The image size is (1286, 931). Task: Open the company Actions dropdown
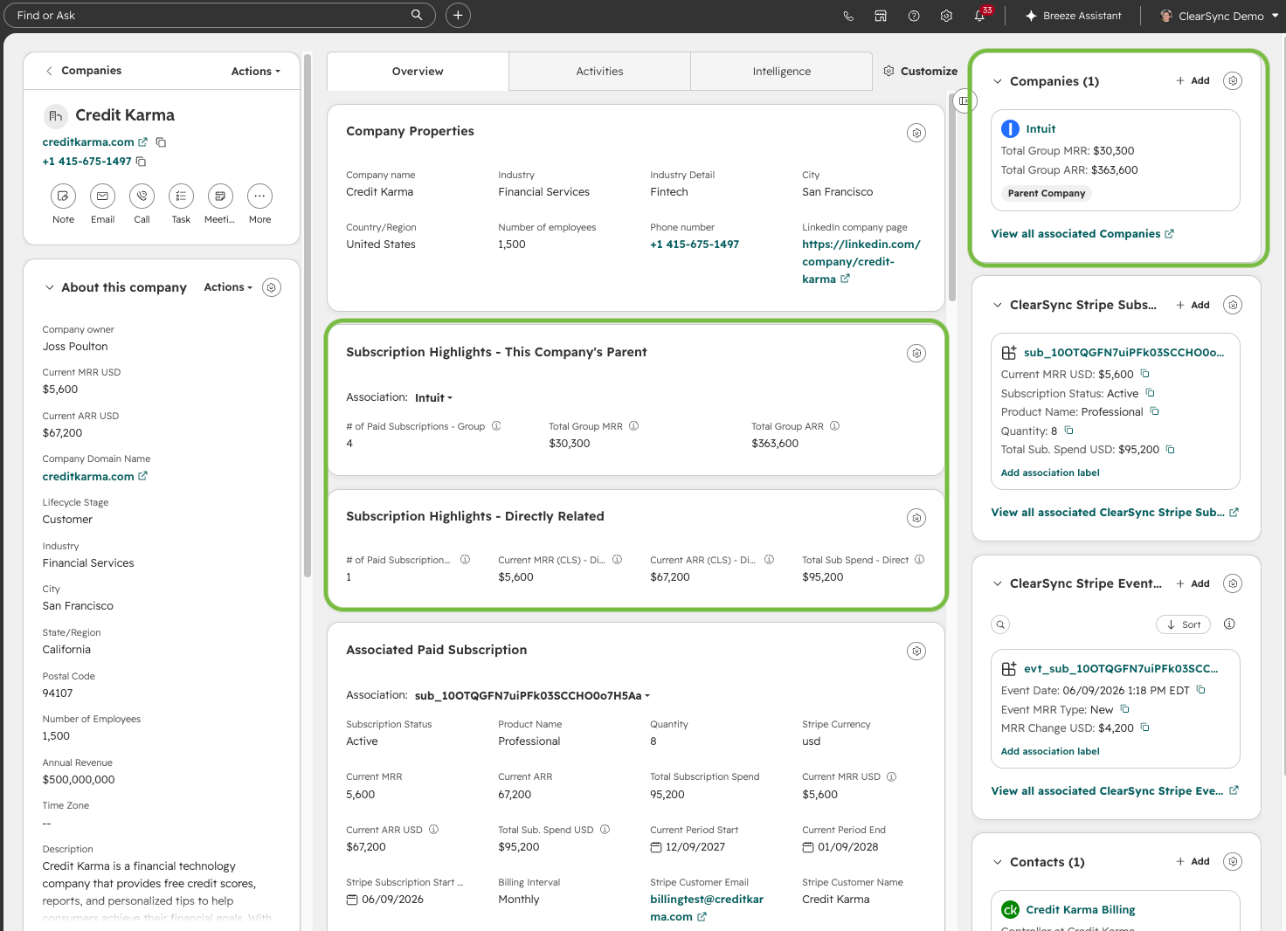(x=256, y=72)
